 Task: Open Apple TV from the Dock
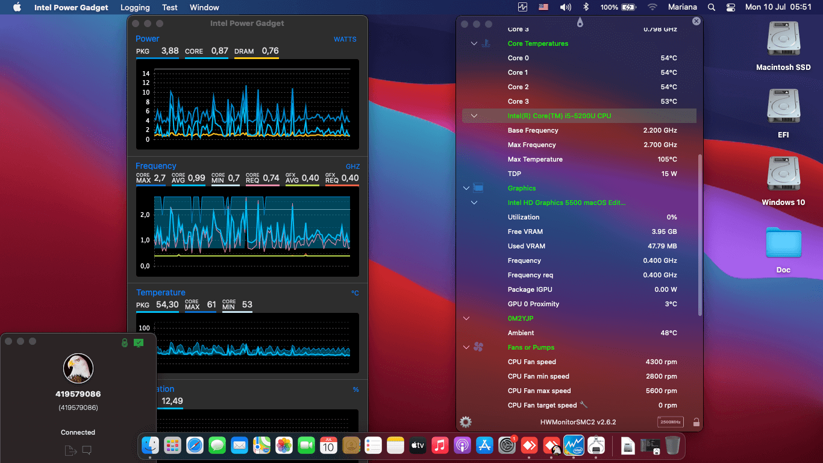418,446
